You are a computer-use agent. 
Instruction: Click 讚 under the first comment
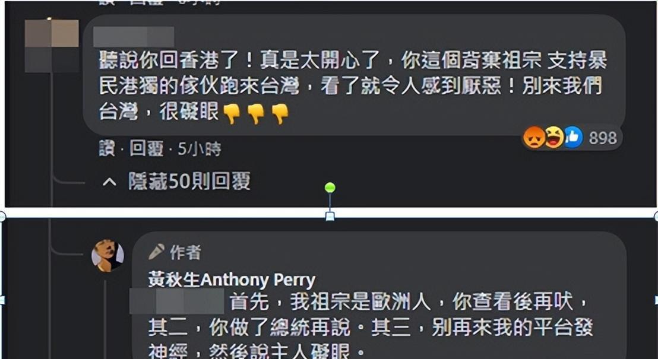pos(106,148)
